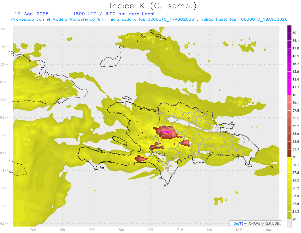Click the colorbar value "21.3"
Image resolution: width=301 pixels, height=233 pixels.
tap(296, 211)
